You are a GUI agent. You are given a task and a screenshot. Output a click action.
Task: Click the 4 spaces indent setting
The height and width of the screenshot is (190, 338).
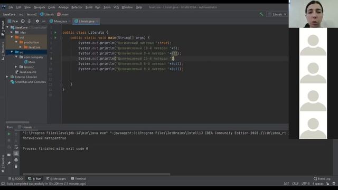click(318, 184)
